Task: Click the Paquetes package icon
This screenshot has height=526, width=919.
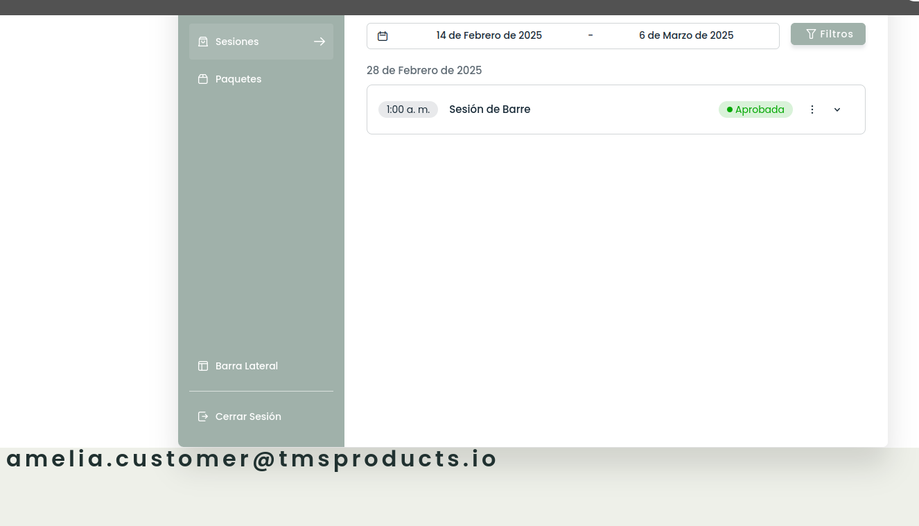Action: [x=203, y=79]
